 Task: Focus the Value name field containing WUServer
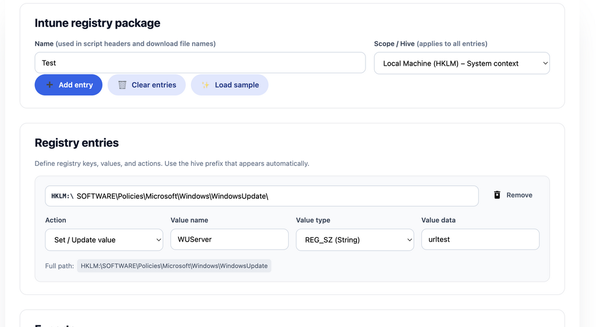(229, 240)
